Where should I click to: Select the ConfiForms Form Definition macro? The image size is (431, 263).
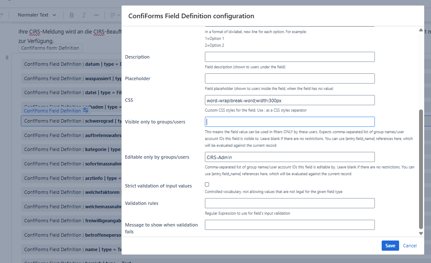point(50,48)
